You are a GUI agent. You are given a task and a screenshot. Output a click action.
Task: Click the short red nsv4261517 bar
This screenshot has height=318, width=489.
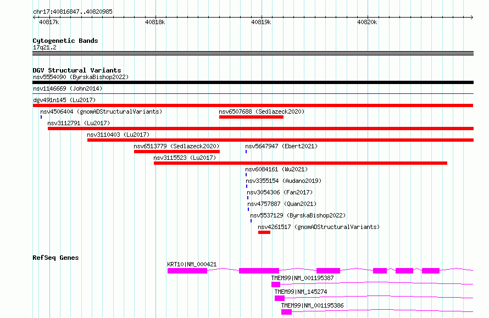click(x=264, y=232)
